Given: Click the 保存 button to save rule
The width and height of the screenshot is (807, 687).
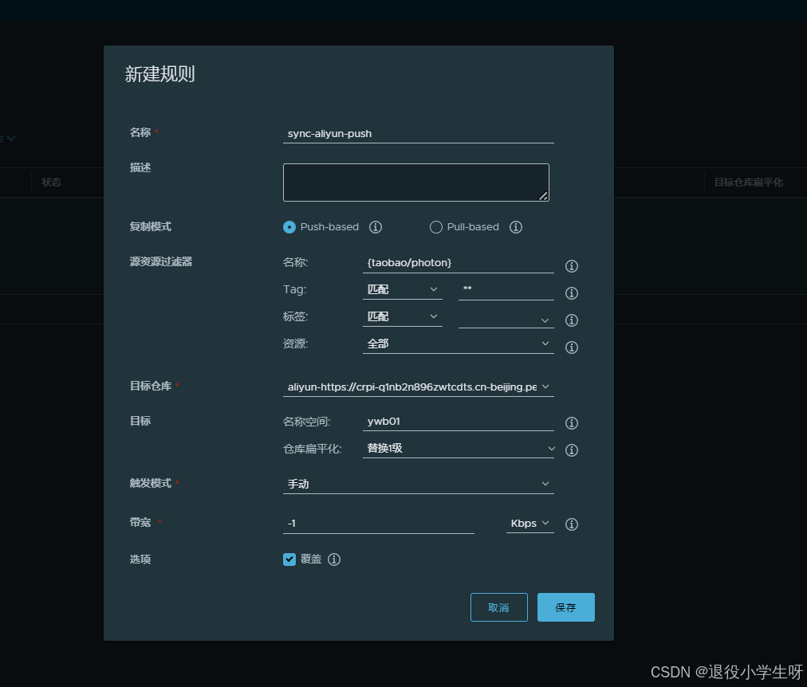Looking at the screenshot, I should pyautogui.click(x=565, y=607).
